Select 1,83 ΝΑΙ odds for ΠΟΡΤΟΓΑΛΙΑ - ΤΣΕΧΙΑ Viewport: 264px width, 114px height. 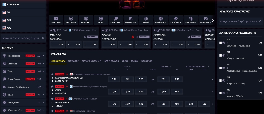pos(191,104)
